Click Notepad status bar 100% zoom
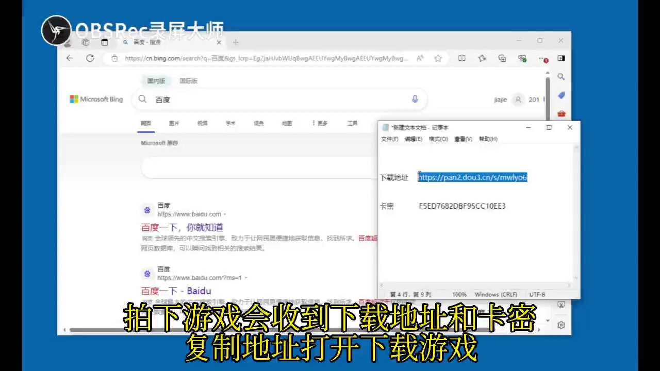Image resolution: width=660 pixels, height=371 pixels. (459, 294)
